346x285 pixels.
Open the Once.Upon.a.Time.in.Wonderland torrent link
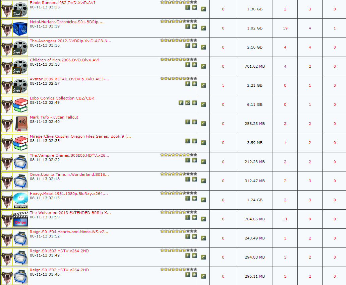pyautogui.click(x=69, y=174)
